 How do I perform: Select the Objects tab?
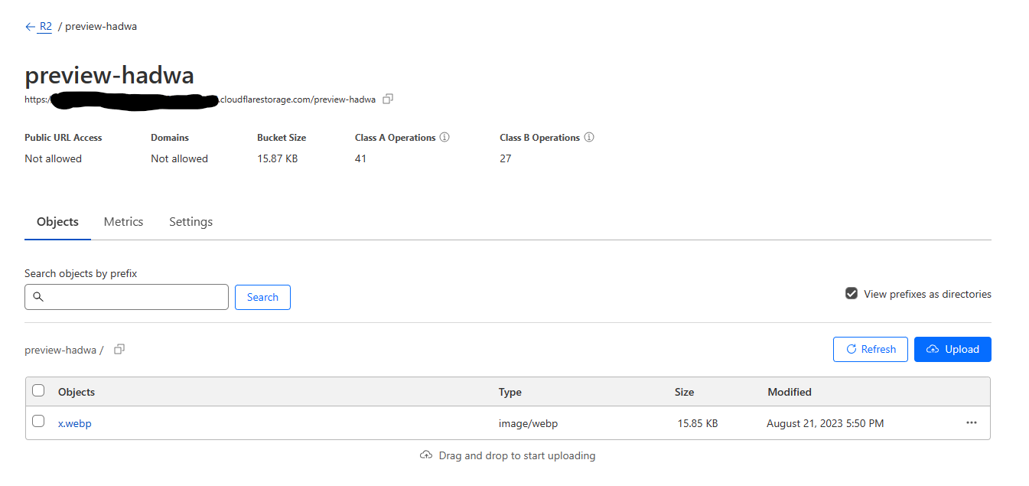coord(57,222)
